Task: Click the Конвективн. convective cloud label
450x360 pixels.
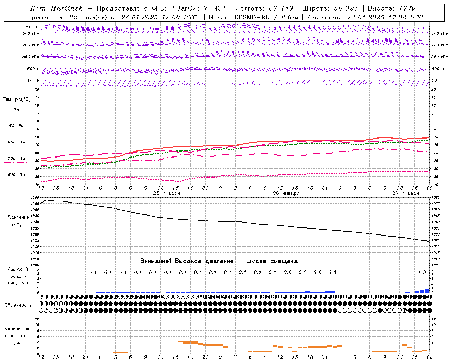Action: pos(18,329)
